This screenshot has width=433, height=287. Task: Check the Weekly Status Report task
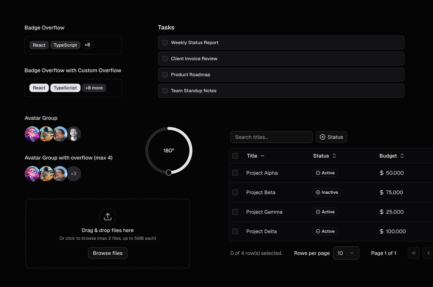click(165, 43)
